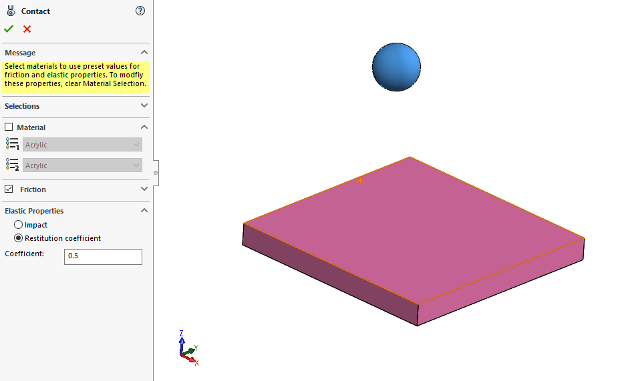Select the dark front-left side face of plate
Screen dimensions: 630x381
click(330, 275)
